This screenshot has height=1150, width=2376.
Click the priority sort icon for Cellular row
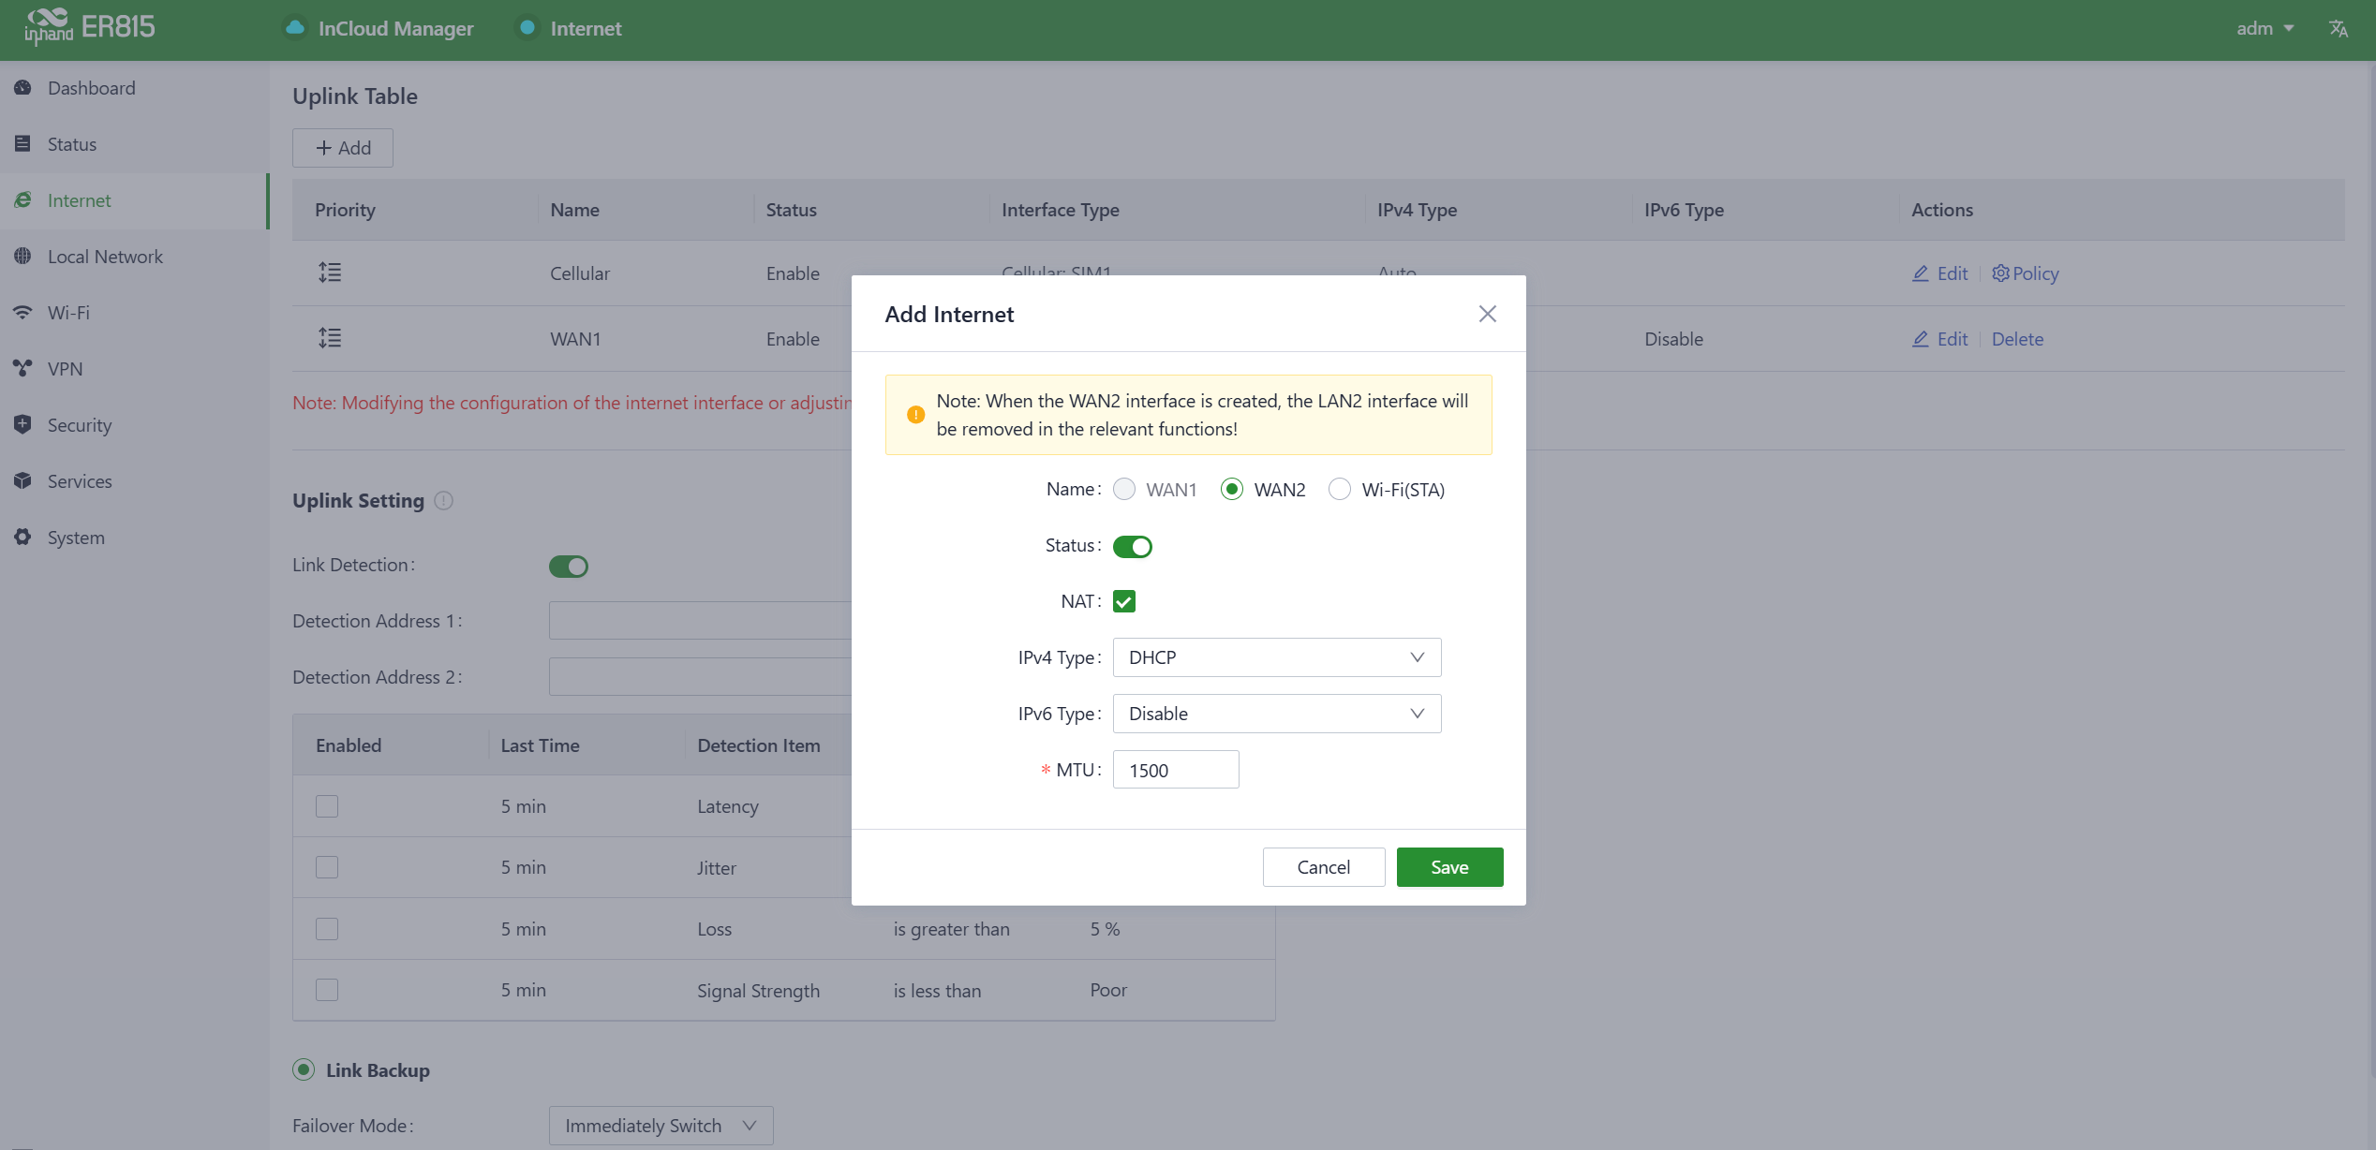click(x=330, y=273)
